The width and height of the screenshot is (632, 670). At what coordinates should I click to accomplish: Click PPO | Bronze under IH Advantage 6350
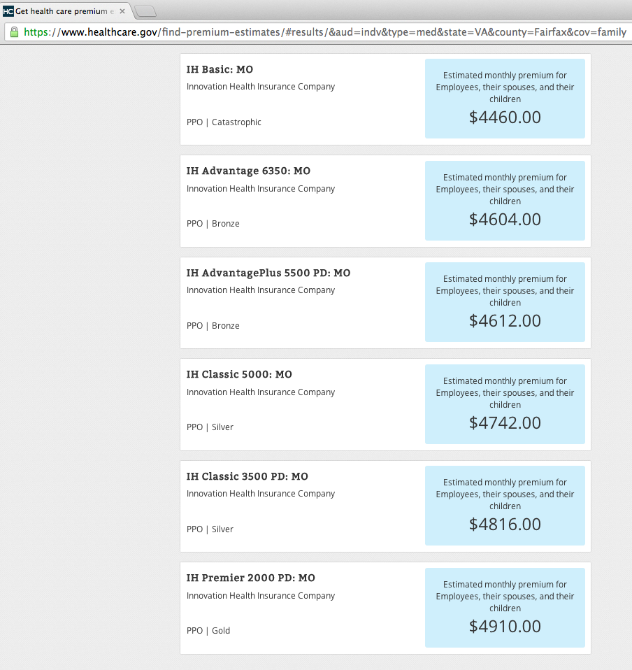tap(213, 224)
